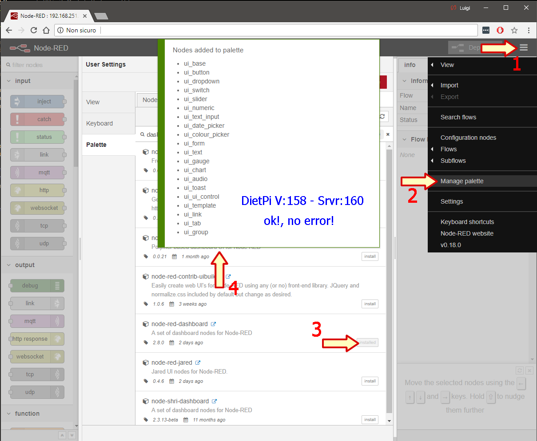Open node-shri-dashboard external link icon
This screenshot has width=537, height=441.
click(214, 402)
